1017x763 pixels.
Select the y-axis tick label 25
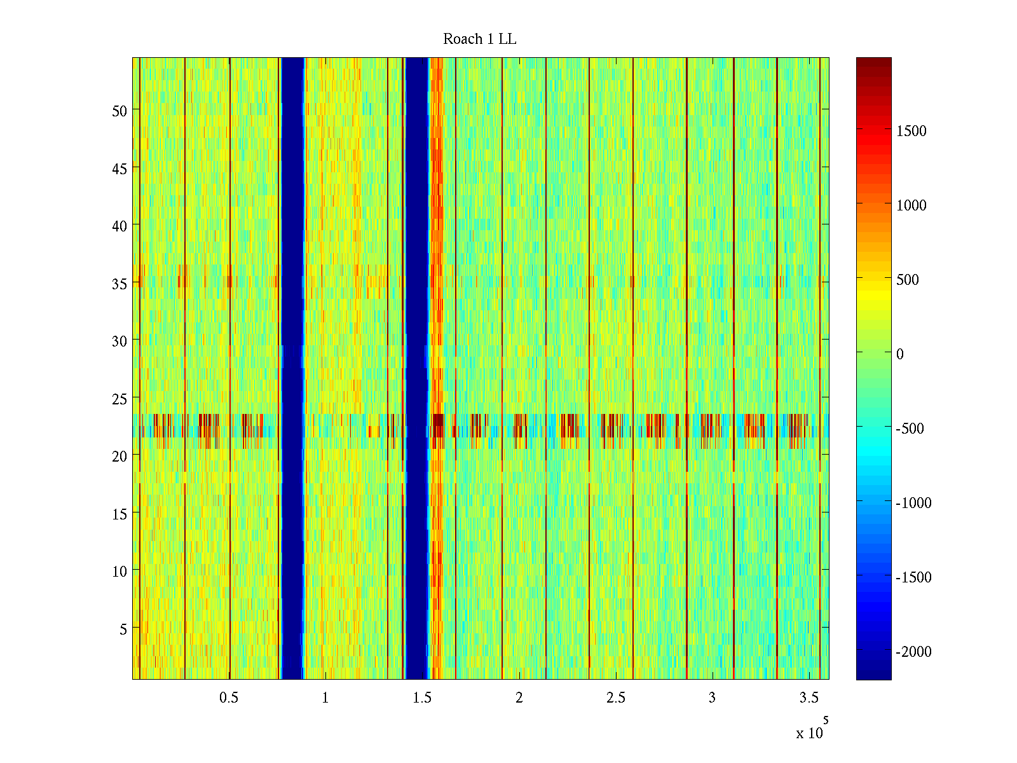119,399
